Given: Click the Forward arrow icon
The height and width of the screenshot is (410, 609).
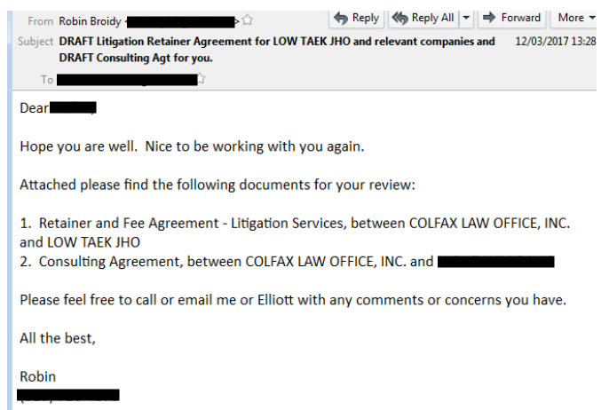Looking at the screenshot, I should pyautogui.click(x=489, y=17).
